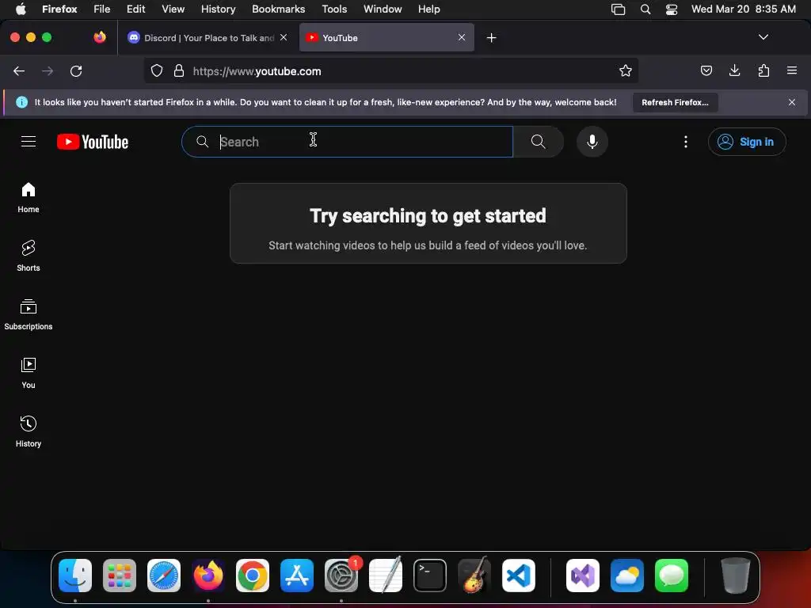The height and width of the screenshot is (608, 811).
Task: Close the Discord tab
Action: (x=284, y=37)
